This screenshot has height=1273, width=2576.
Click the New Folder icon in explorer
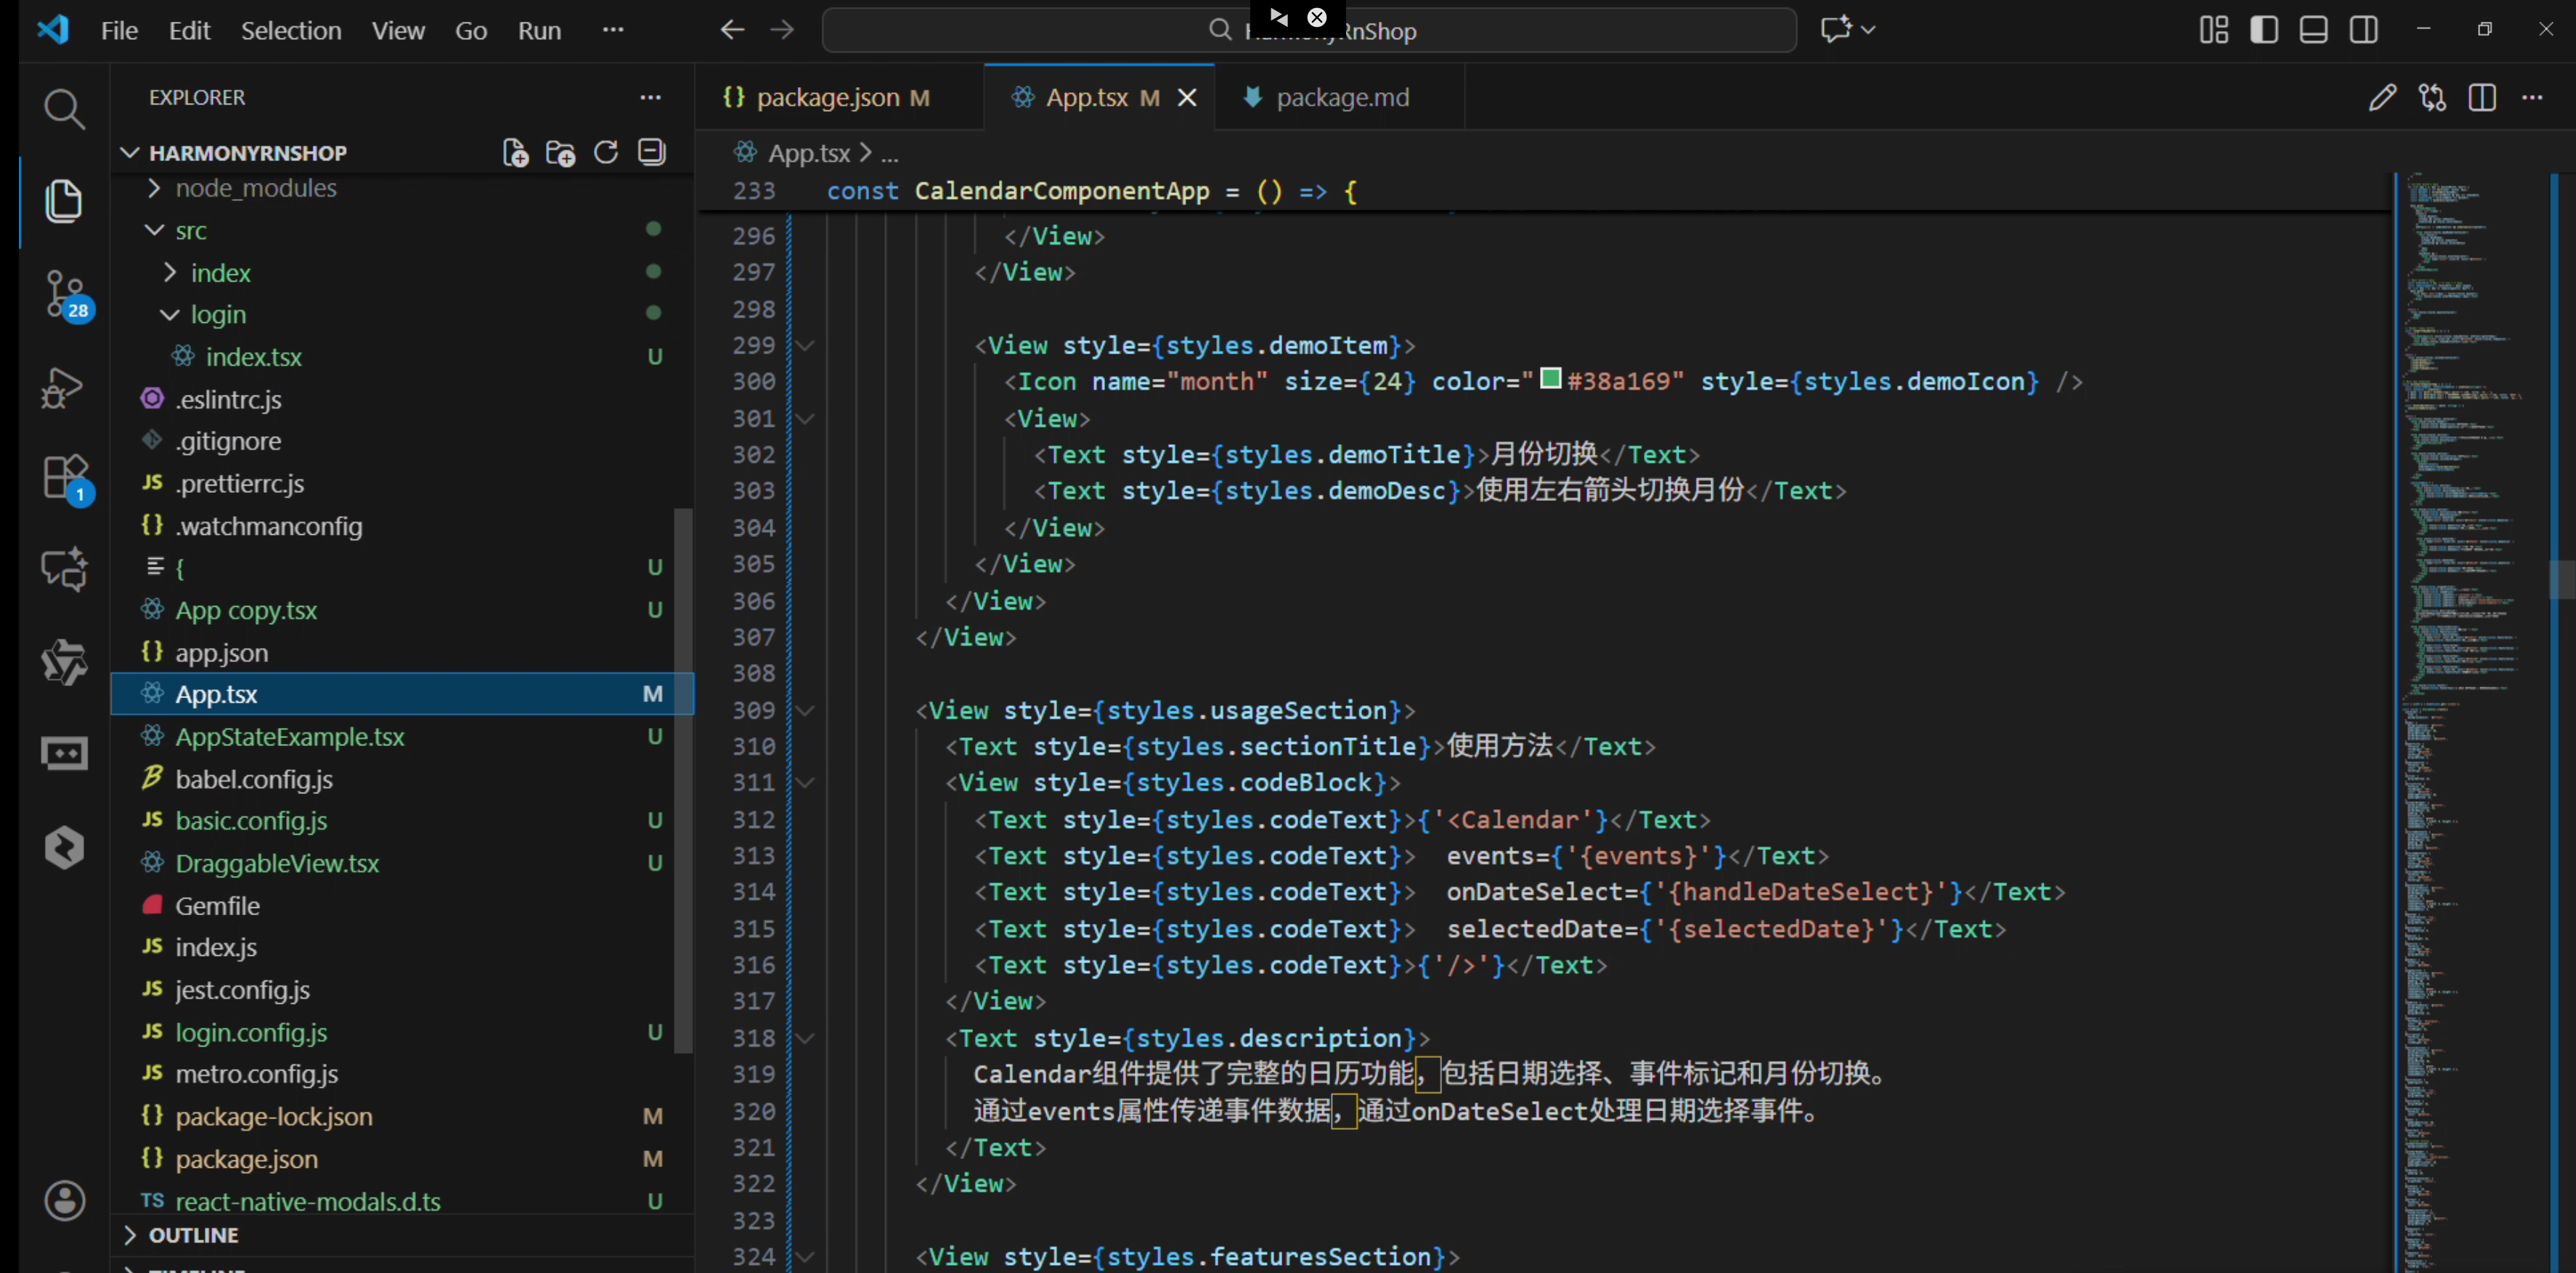click(560, 153)
